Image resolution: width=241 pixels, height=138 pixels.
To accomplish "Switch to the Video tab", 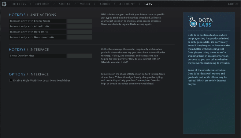I will [x=85, y=4].
